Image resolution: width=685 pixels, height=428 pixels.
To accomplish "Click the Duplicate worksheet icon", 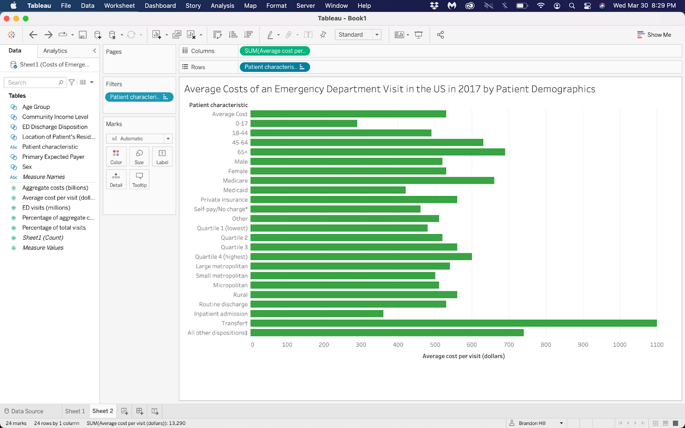I will [176, 35].
